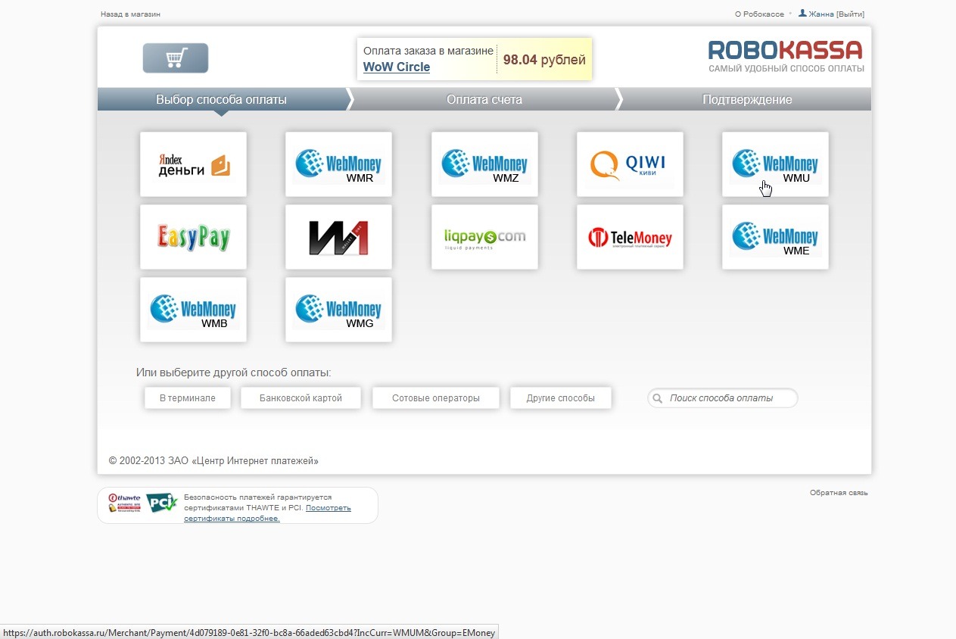956x639 pixels.
Task: Choose Банковской картой payment category
Action: (301, 398)
